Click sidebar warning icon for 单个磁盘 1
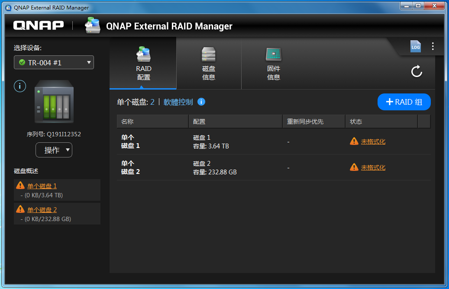The width and height of the screenshot is (449, 289). pos(20,186)
